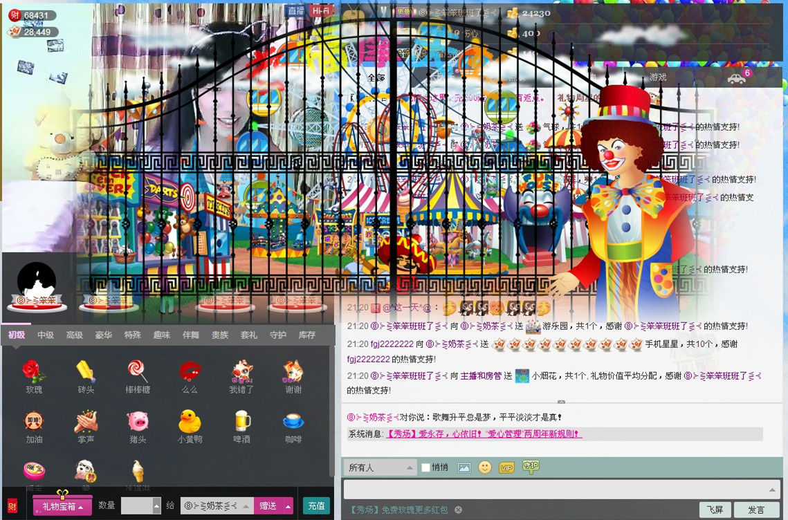Switch to the 豪华 gift tab

tap(103, 335)
